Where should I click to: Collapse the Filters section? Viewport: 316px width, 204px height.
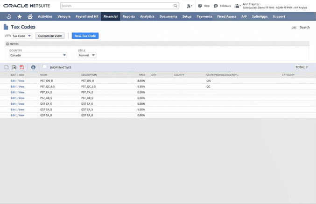(7, 44)
